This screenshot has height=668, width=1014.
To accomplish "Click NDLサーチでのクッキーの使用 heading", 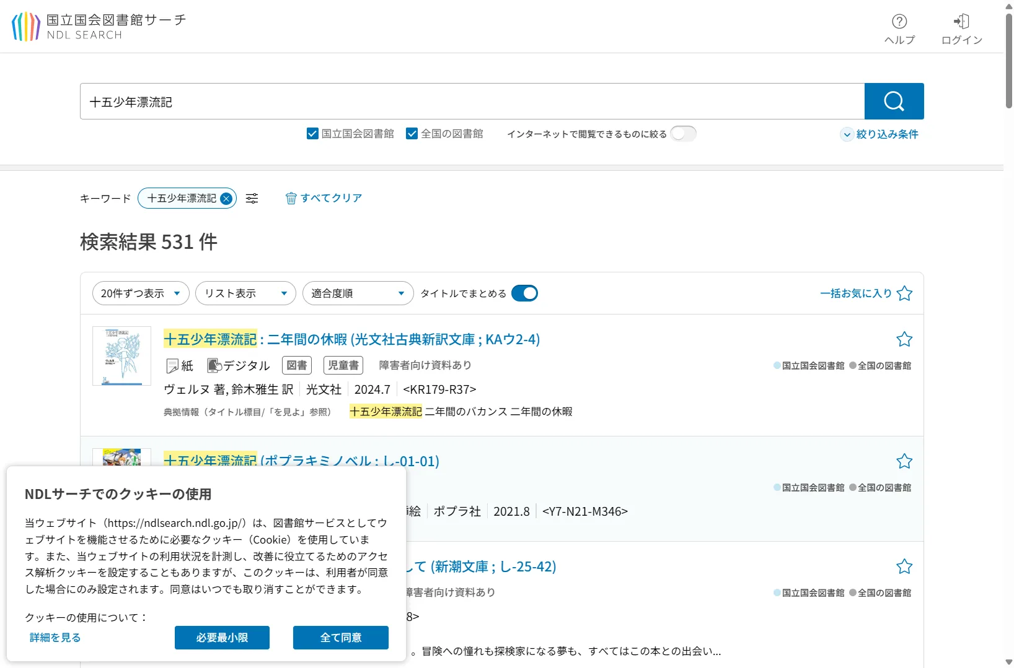I will [118, 494].
